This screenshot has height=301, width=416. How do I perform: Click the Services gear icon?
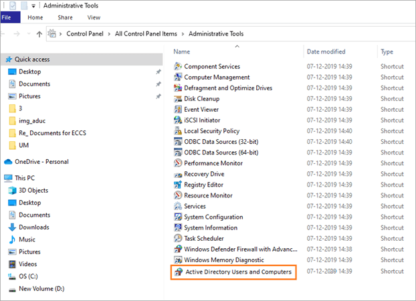coord(178,206)
